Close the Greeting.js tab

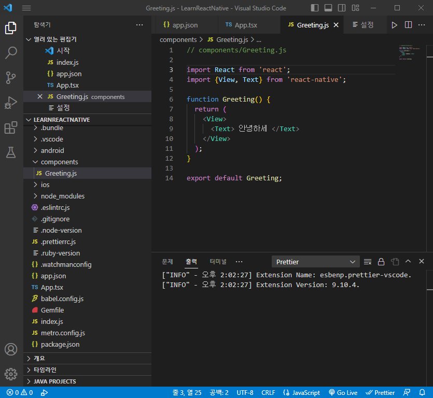coord(336,25)
